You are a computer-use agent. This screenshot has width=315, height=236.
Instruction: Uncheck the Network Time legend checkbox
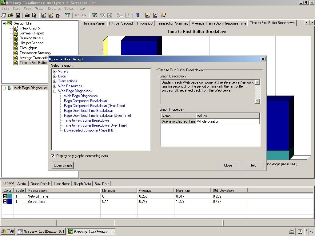pyautogui.click(x=5, y=196)
